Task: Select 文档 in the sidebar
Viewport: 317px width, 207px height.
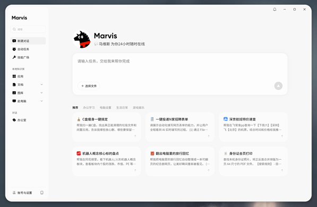Action: [20, 84]
